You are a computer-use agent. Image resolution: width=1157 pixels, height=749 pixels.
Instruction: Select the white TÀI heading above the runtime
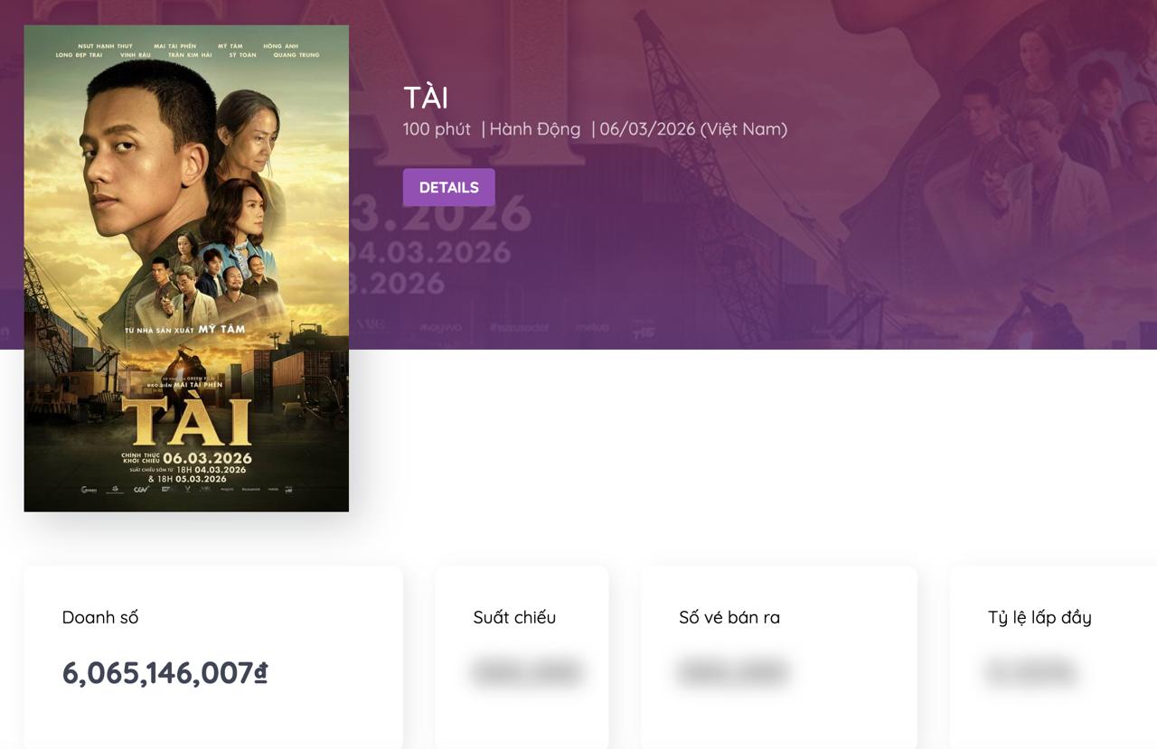point(426,98)
